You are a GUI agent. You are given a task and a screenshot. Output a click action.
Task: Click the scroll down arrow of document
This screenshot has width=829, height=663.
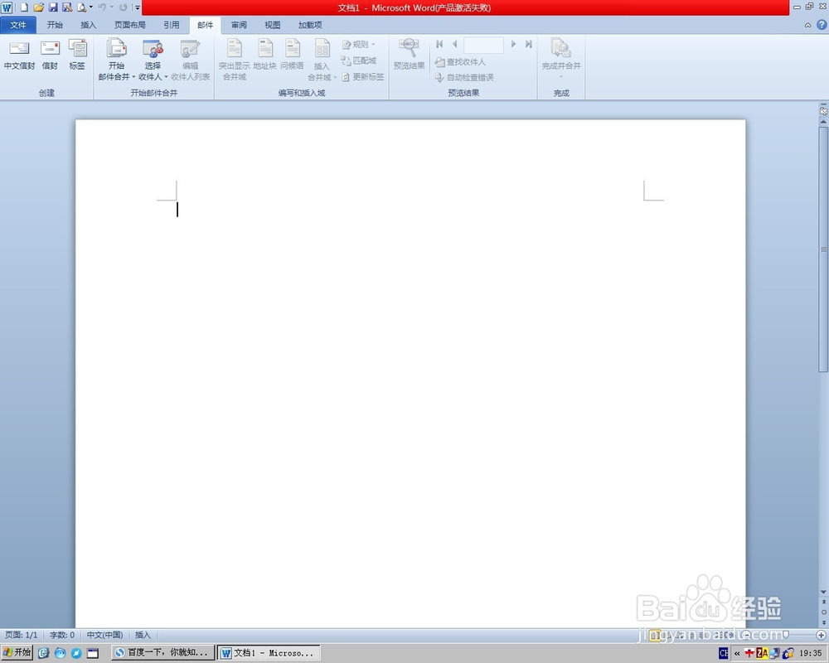(x=823, y=593)
